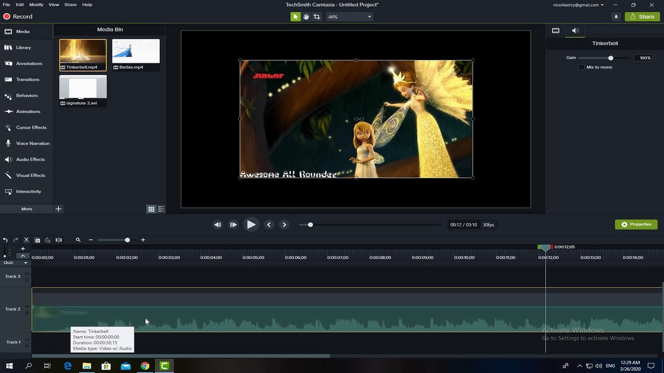Viewport: 664px width, 373px height.
Task: Open the visual properties filmstrip tab
Action: [x=556, y=31]
